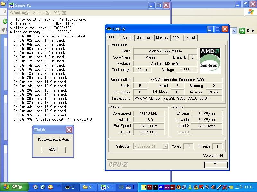Click the 'PI value output -> pi_data.txt' line
The height and width of the screenshot is (192, 257).
(53, 119)
